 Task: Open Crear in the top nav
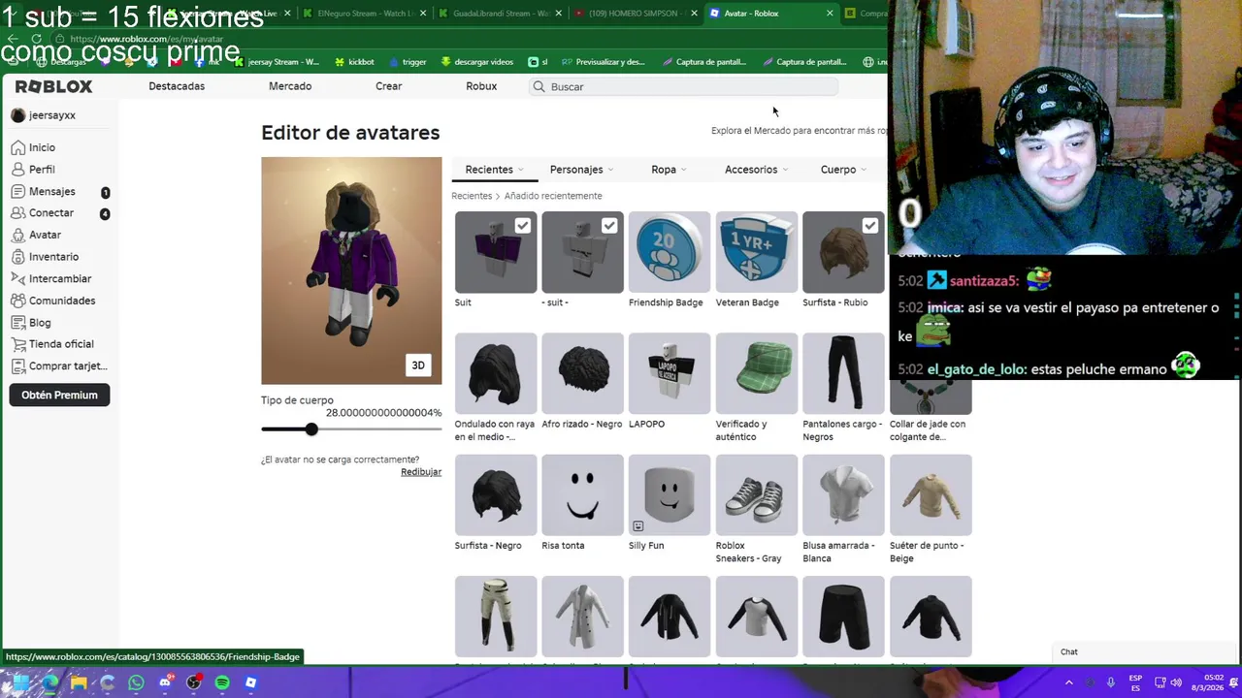389,86
